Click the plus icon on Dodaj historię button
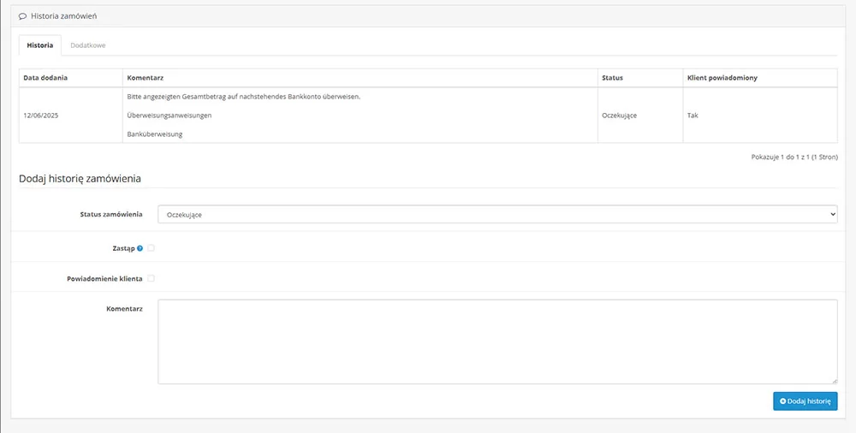This screenshot has height=433, width=856. point(782,401)
